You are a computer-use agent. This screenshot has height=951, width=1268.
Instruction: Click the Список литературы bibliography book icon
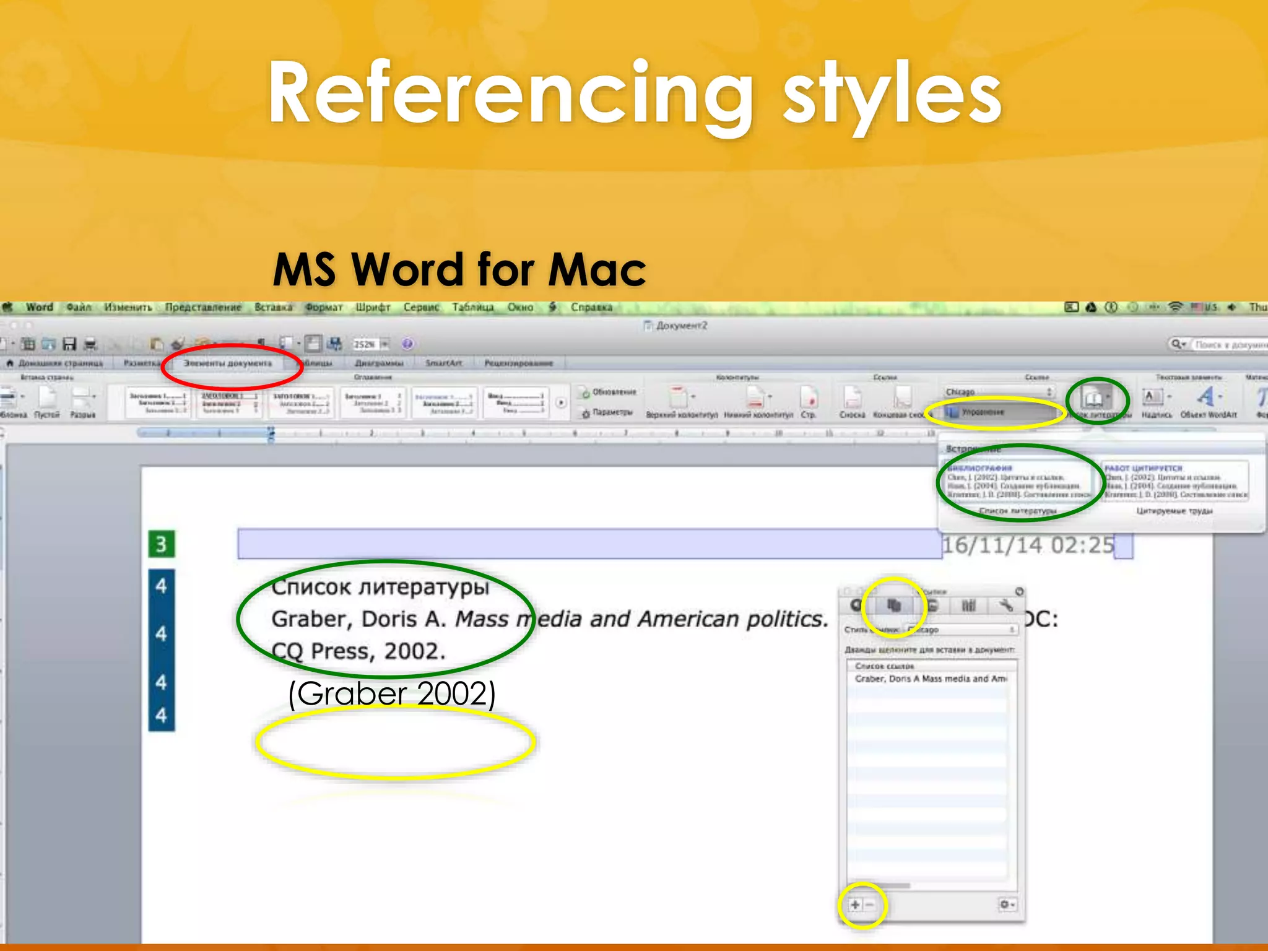(1092, 397)
